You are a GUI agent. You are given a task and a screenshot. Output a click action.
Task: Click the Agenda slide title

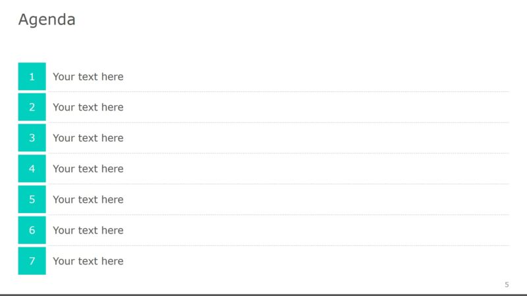[47, 20]
